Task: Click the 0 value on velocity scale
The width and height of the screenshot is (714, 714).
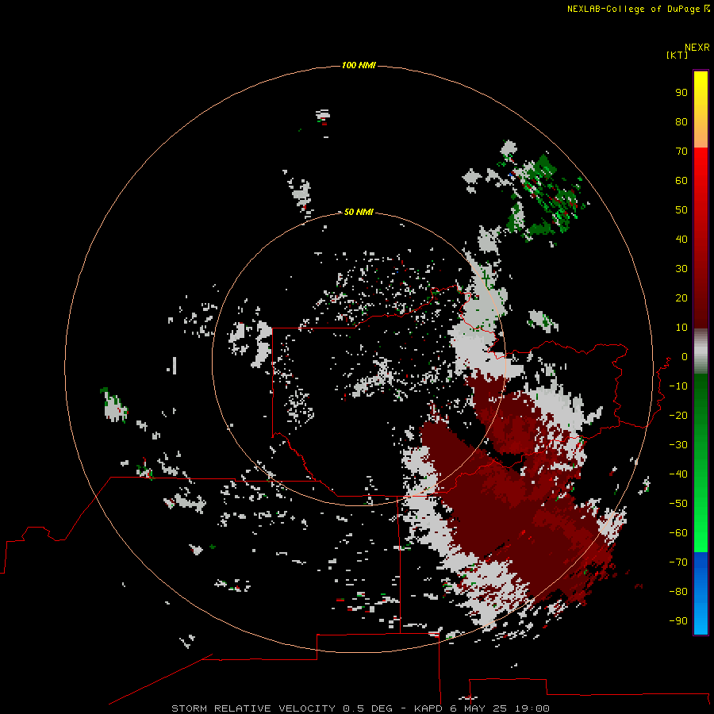Action: (x=685, y=356)
